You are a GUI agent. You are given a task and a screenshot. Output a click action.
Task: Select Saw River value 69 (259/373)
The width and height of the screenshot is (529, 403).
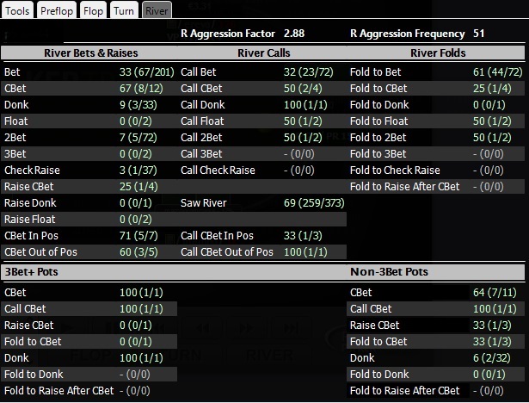click(314, 203)
